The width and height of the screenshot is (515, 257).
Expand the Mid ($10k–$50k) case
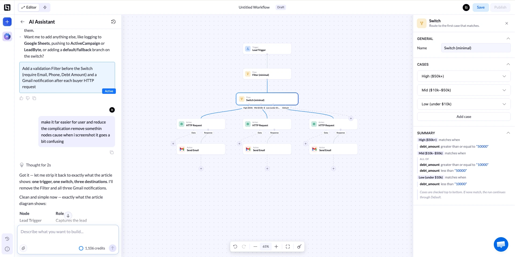click(x=464, y=90)
